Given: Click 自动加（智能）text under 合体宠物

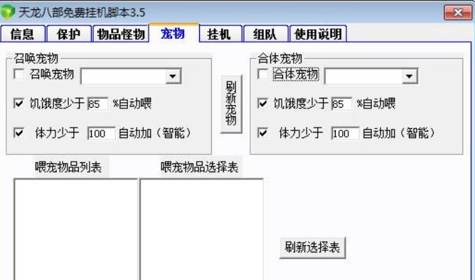Looking at the screenshot, I should [x=399, y=133].
